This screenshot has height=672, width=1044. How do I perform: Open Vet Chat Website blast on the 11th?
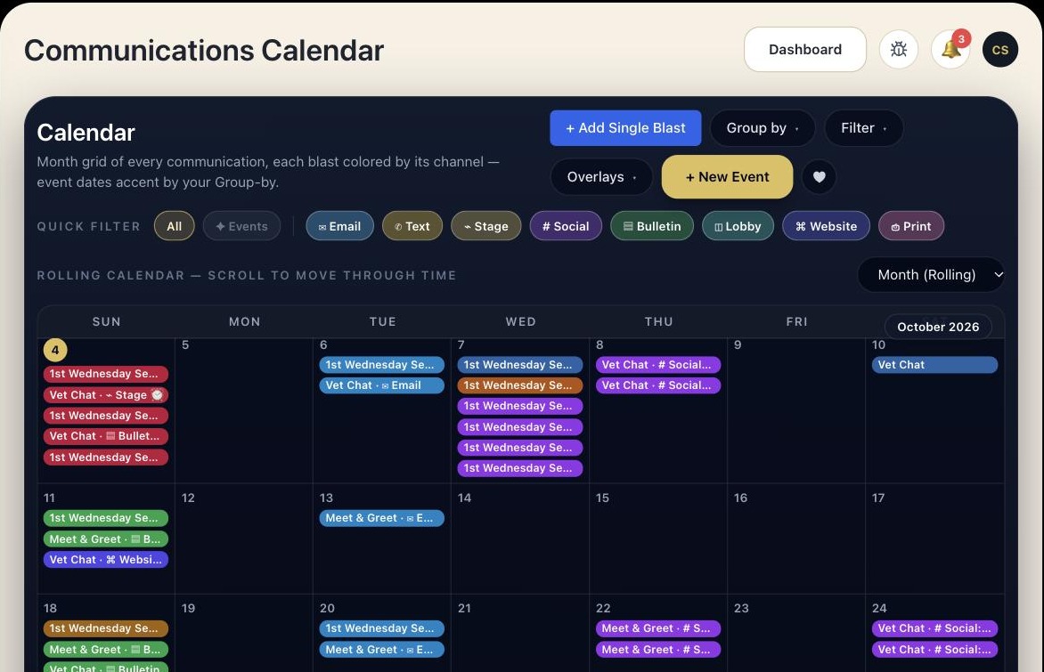pyautogui.click(x=106, y=560)
